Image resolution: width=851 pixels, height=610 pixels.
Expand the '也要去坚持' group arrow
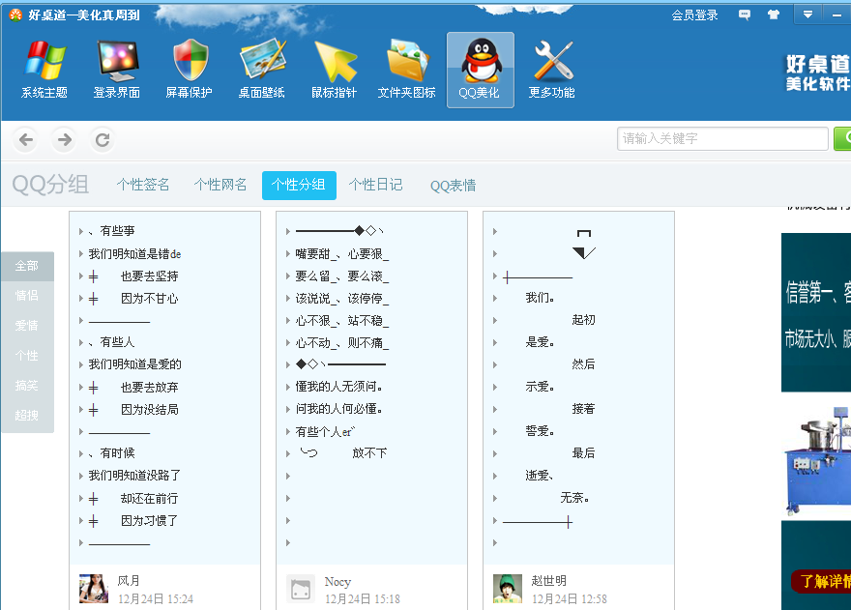click(x=81, y=276)
